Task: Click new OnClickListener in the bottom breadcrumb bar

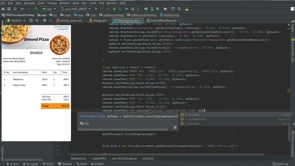Action: [x=124, y=159]
